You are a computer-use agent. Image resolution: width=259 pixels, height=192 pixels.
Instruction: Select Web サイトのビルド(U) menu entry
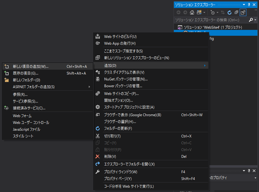pos(120,37)
